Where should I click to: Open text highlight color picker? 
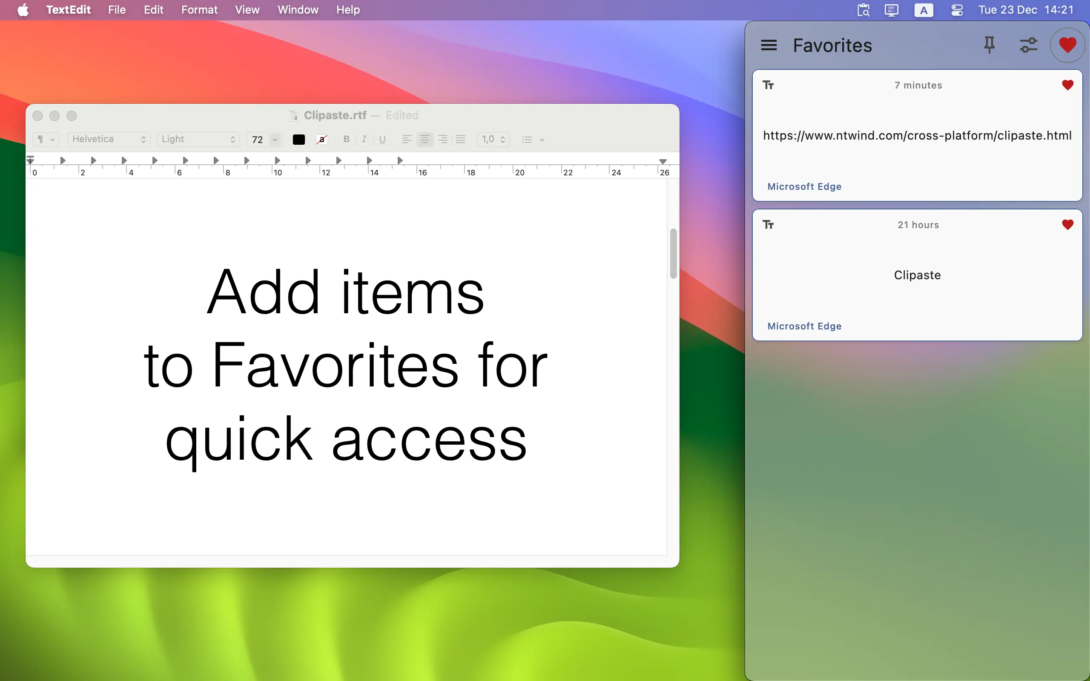[x=321, y=140]
